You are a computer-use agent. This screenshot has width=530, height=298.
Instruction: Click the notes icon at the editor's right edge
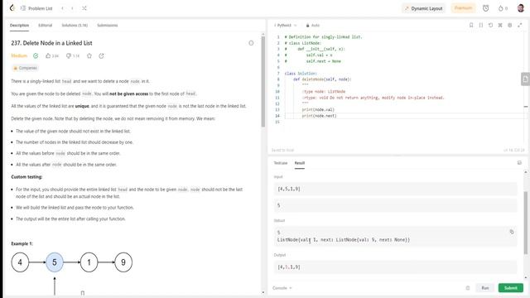(x=525, y=79)
